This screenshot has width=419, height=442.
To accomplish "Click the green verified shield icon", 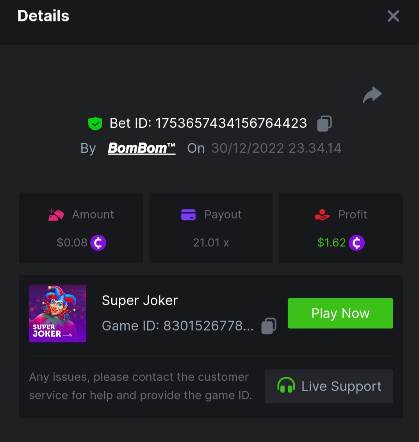I will click(x=95, y=124).
